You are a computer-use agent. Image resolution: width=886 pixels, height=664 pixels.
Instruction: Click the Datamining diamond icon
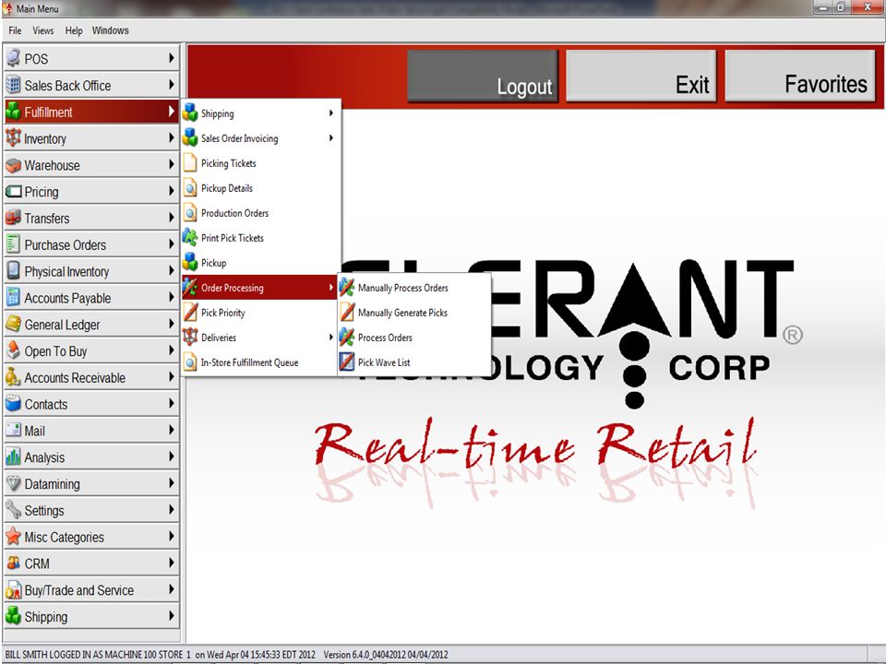(13, 483)
